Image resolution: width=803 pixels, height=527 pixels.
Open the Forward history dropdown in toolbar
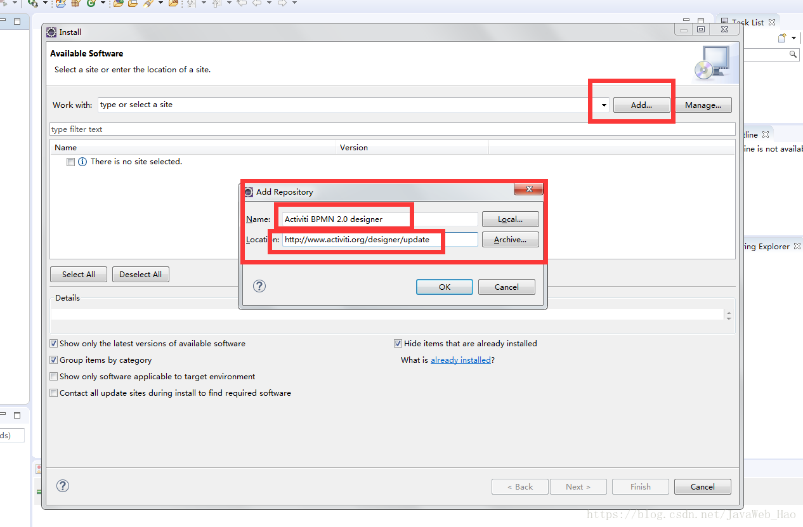coord(294,3)
